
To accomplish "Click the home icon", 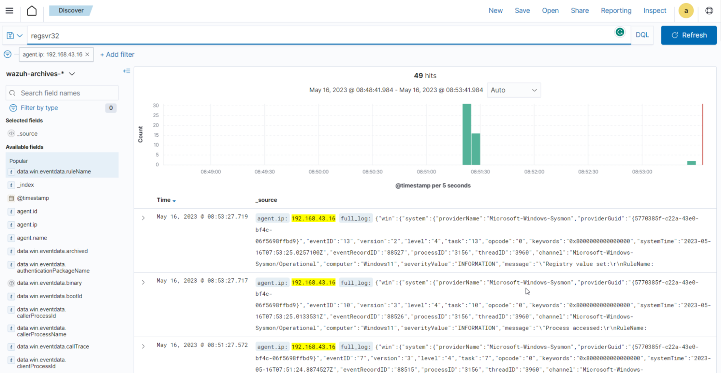I will (x=32, y=10).
